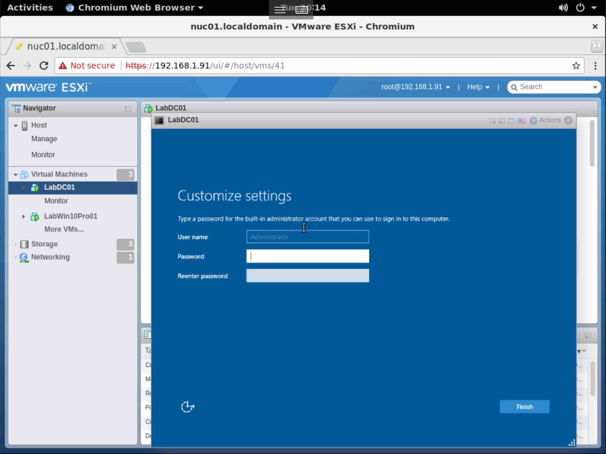Click the Storage datastore icon

(24, 244)
